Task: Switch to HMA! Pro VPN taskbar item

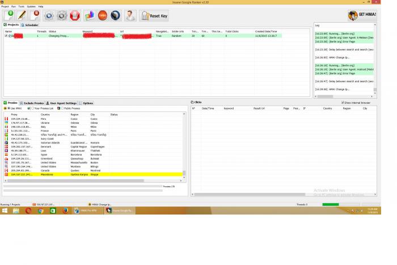Action: point(87,211)
